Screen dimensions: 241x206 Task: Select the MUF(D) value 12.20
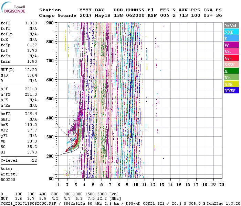pyautogui.click(x=31, y=70)
